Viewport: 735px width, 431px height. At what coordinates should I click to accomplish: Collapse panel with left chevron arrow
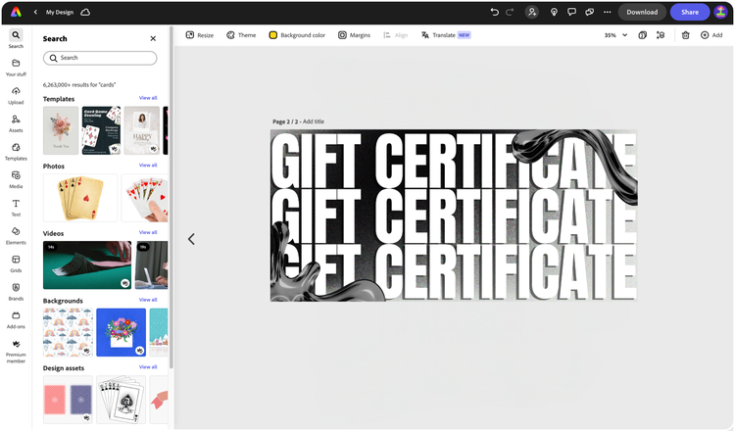tap(191, 239)
